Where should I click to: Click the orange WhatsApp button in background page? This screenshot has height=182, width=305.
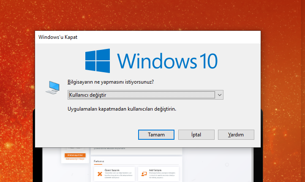(x=75, y=155)
